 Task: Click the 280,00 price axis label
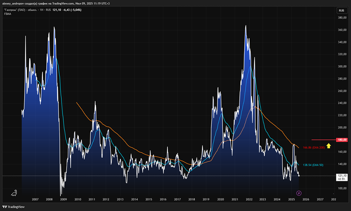pos(342,79)
